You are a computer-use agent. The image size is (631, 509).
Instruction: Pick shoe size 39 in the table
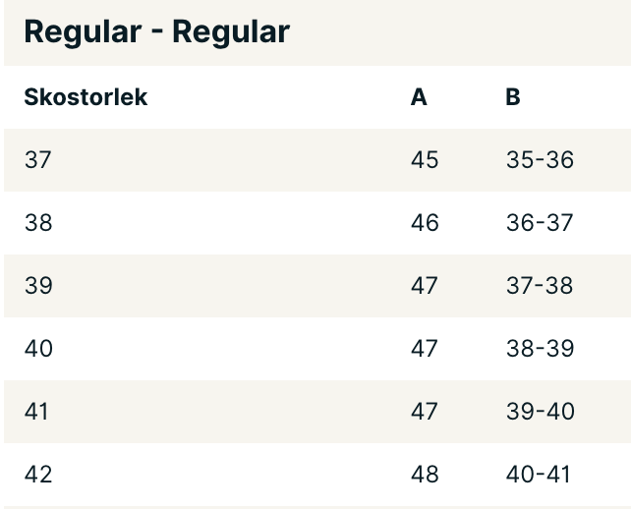[38, 286]
